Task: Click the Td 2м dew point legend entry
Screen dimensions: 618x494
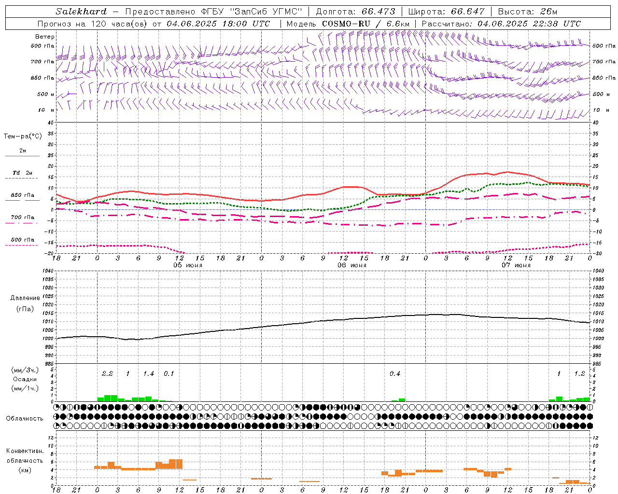Action: pos(22,173)
